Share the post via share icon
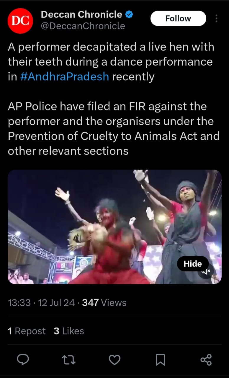The width and height of the screenshot is (229, 378). point(206,360)
